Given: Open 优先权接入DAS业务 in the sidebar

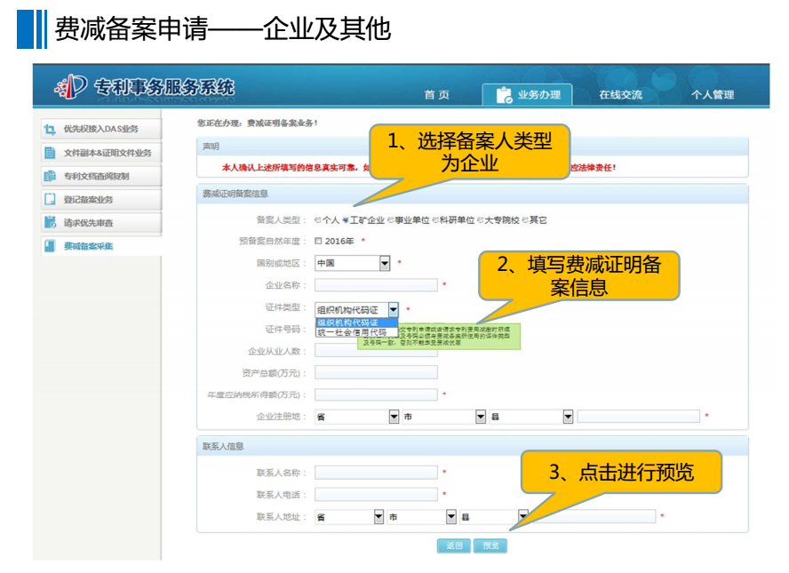Looking at the screenshot, I should point(101,129).
